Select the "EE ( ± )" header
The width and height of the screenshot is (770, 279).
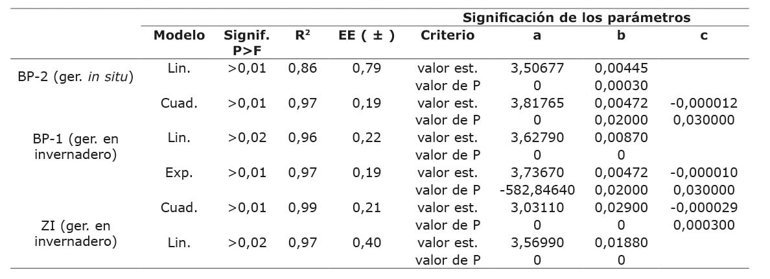tap(366, 36)
